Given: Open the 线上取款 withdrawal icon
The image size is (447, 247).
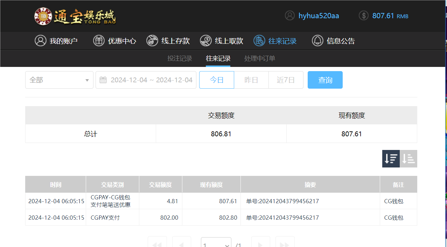Looking at the screenshot, I should pos(205,40).
